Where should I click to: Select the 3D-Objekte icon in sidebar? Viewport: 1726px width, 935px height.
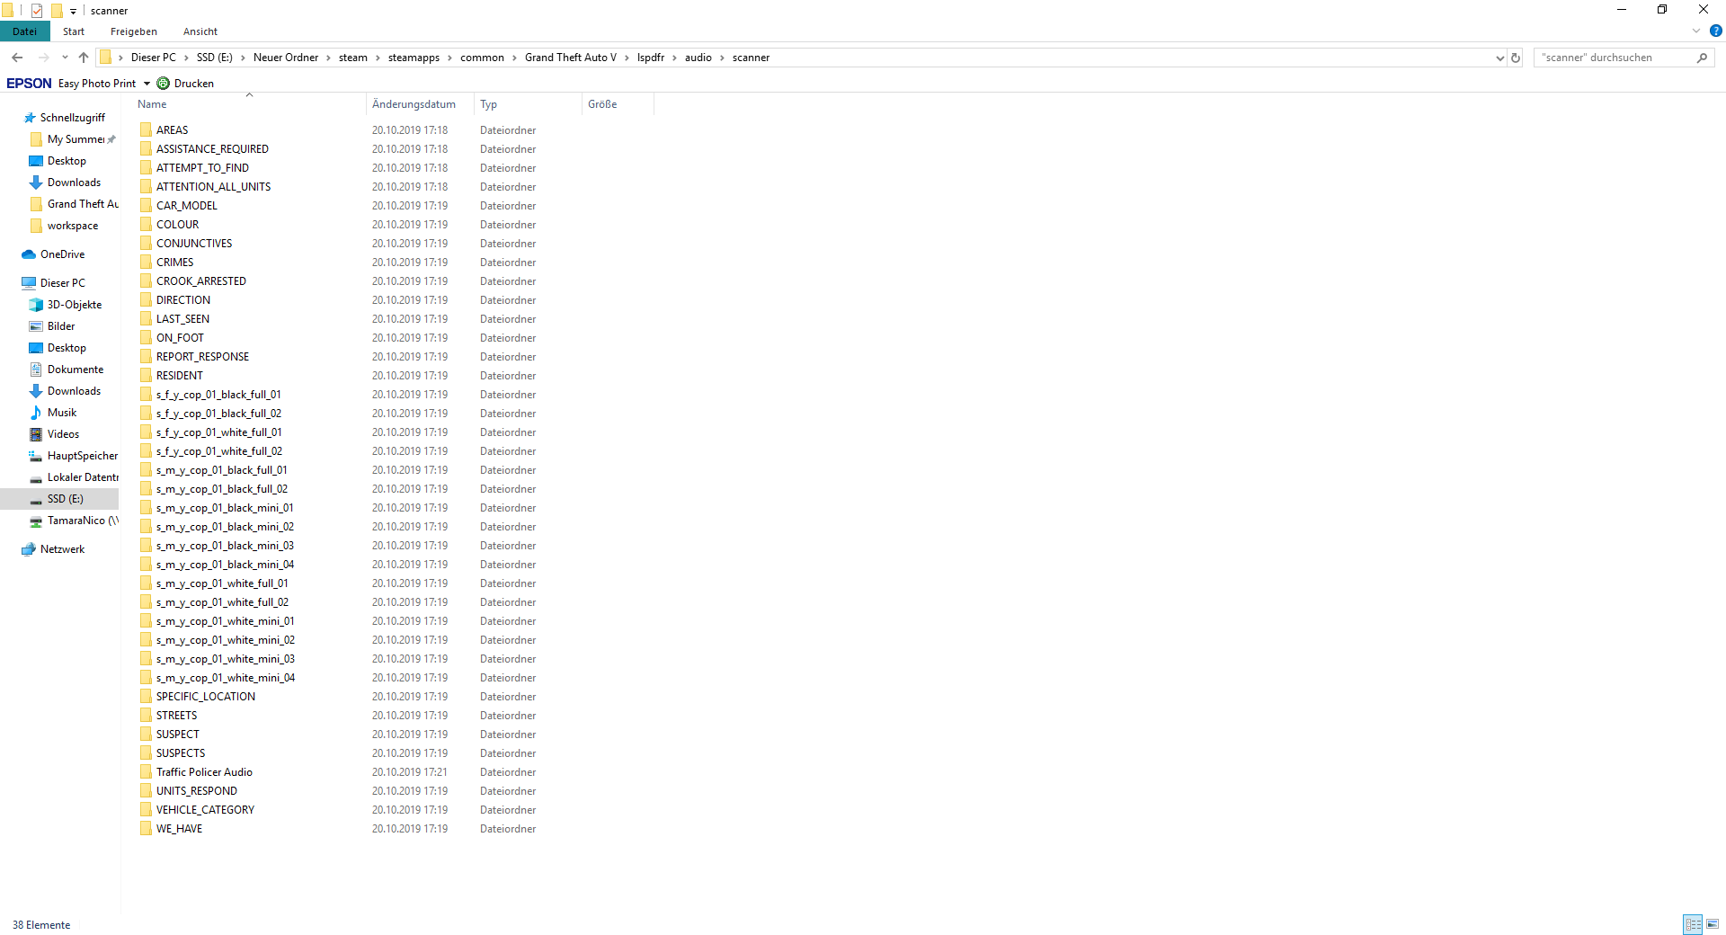pos(36,305)
